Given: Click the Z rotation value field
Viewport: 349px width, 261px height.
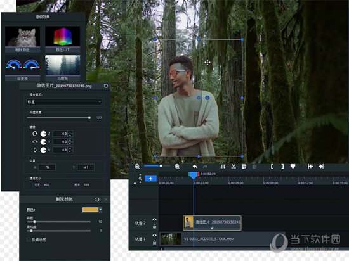Looking at the screenshot, I should pos(60,134).
